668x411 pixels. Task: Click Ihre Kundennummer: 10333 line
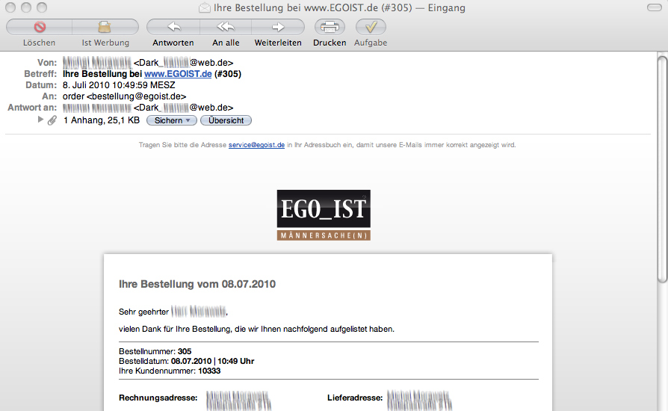tap(170, 371)
